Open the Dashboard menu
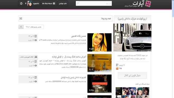 coord(36,4)
